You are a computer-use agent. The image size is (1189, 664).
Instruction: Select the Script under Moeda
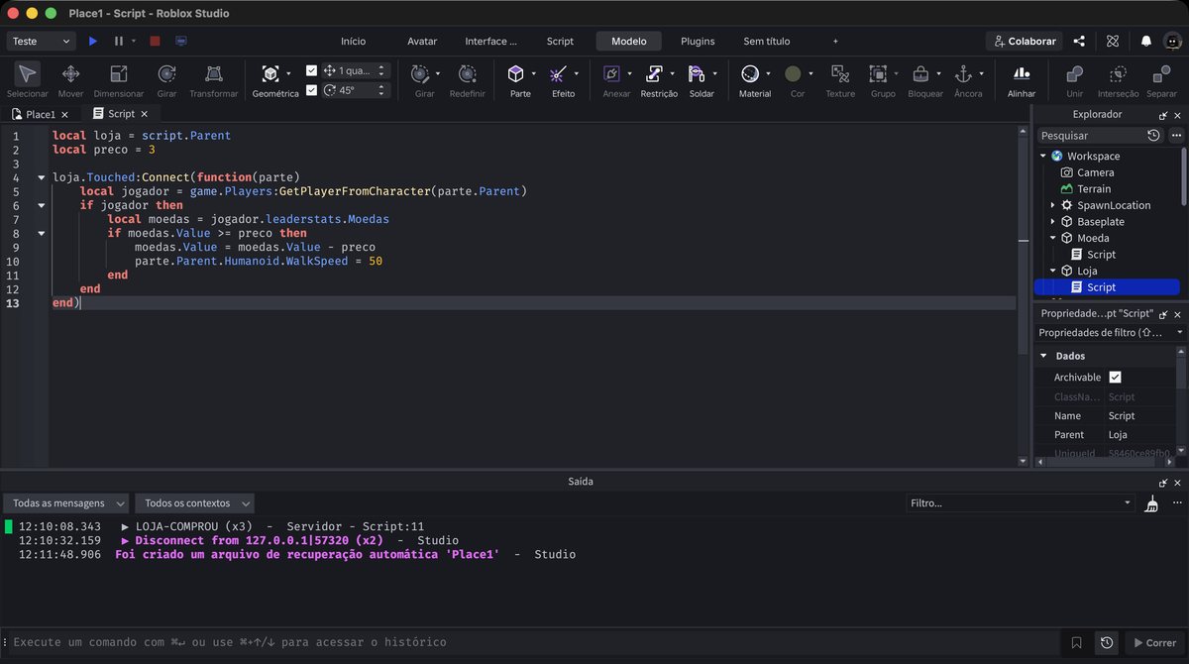[x=1101, y=255]
